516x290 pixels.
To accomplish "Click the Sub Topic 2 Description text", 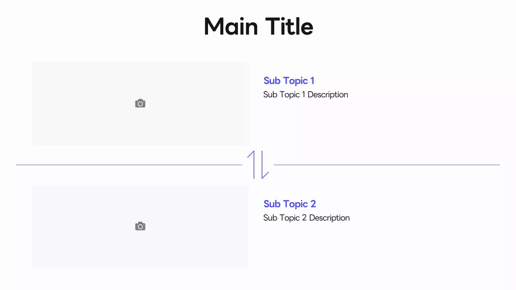I will [x=306, y=218].
